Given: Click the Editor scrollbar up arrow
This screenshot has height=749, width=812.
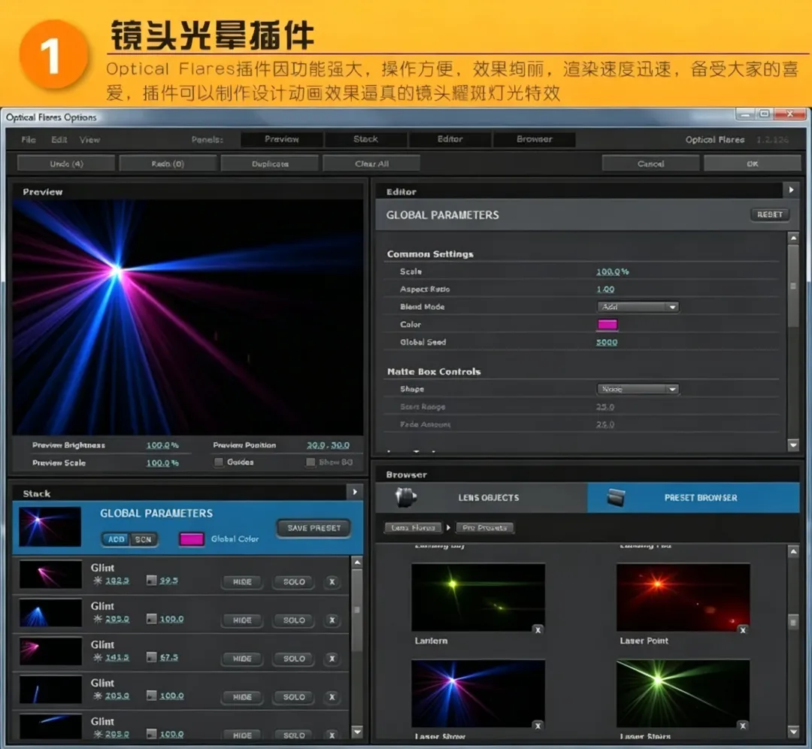Looking at the screenshot, I should [x=793, y=238].
